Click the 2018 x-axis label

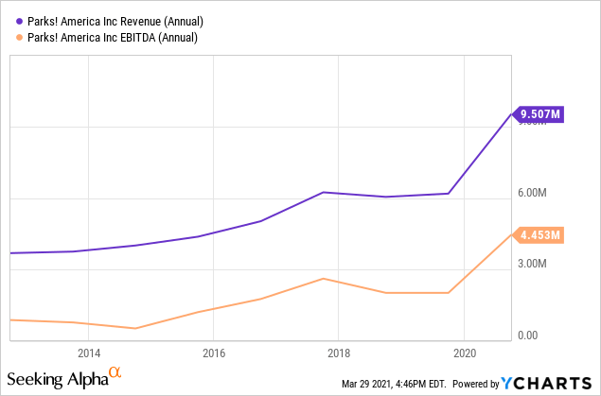click(x=339, y=353)
